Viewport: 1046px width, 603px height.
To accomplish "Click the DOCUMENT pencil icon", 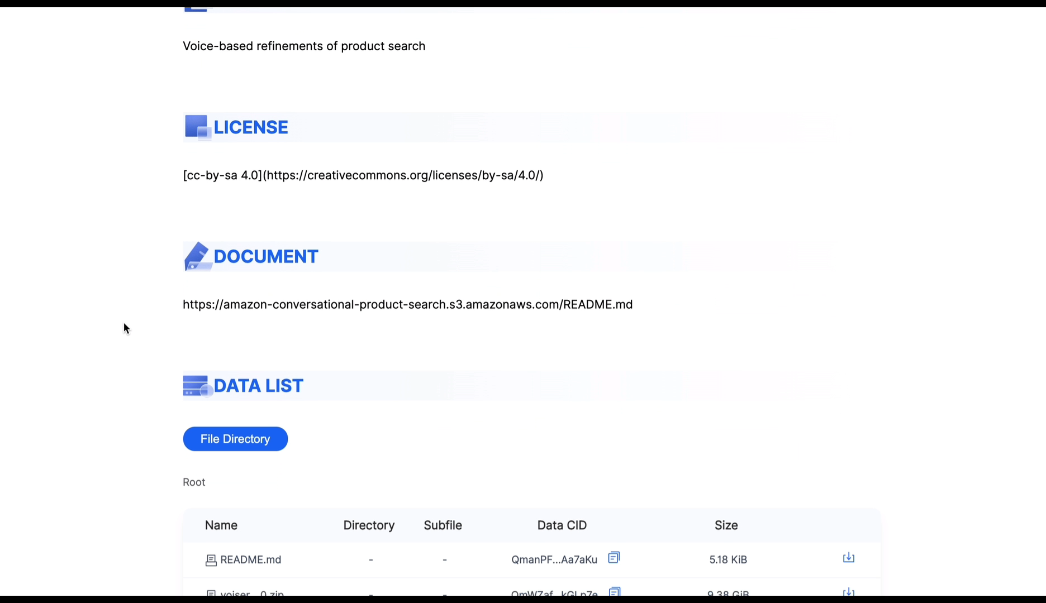I will point(198,256).
